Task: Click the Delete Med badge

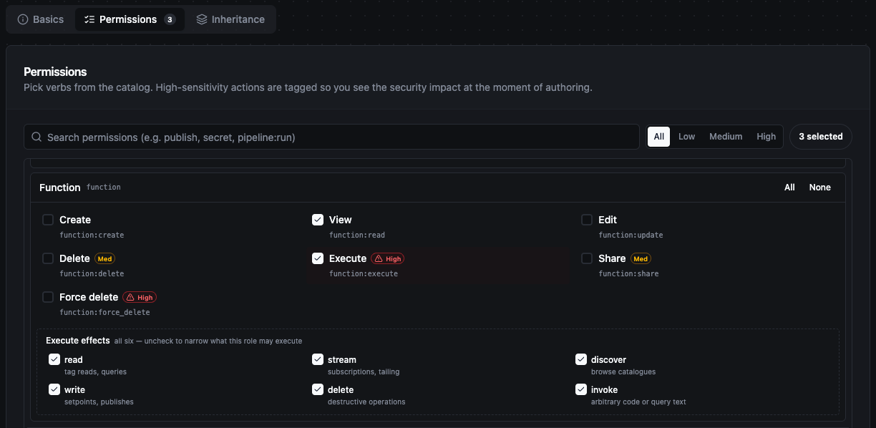Action: click(x=104, y=258)
